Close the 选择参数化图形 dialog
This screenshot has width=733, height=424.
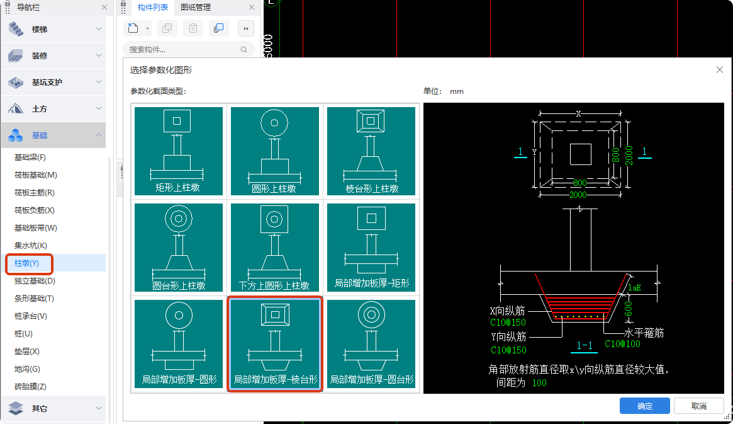(719, 70)
